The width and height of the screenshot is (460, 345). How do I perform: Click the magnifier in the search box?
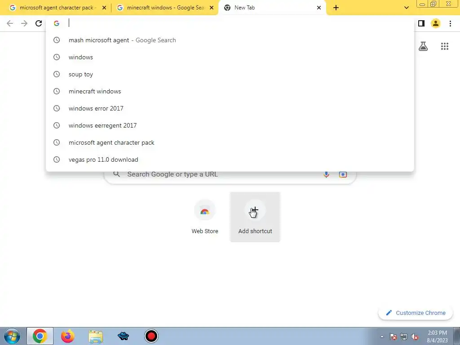click(x=116, y=174)
